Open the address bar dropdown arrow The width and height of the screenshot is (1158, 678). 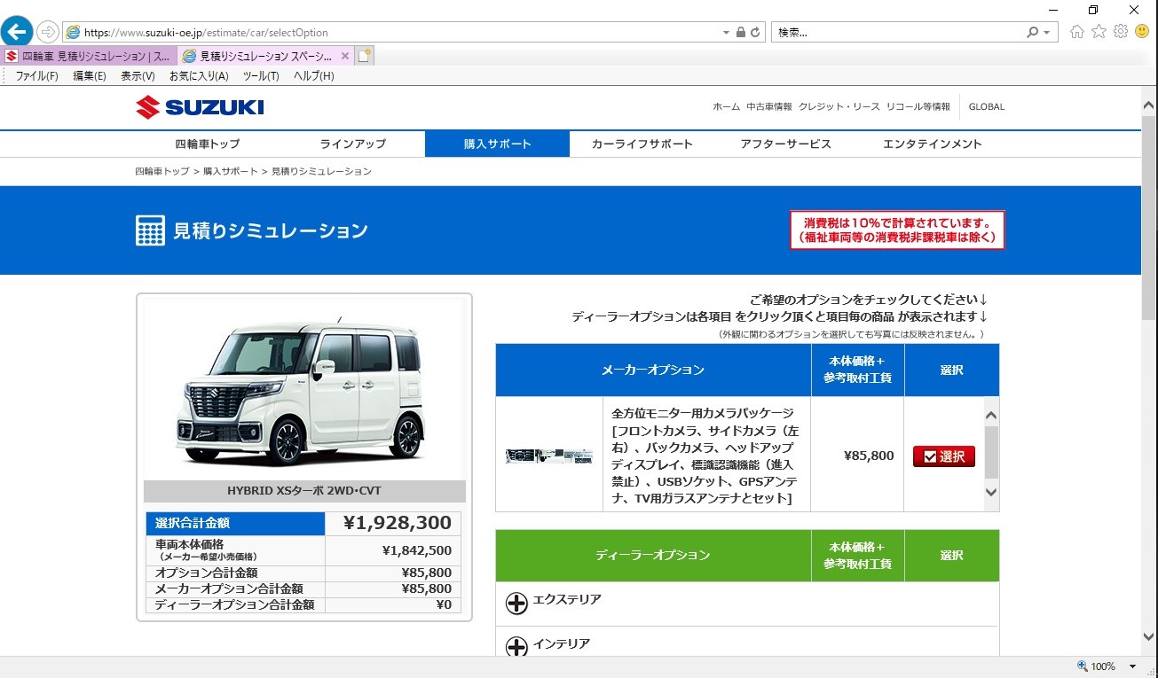click(x=726, y=33)
